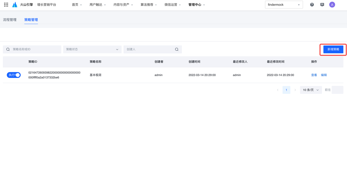Open the 策略状态 filter dropdown
Image resolution: width=347 pixels, height=193 pixels.
(92, 49)
